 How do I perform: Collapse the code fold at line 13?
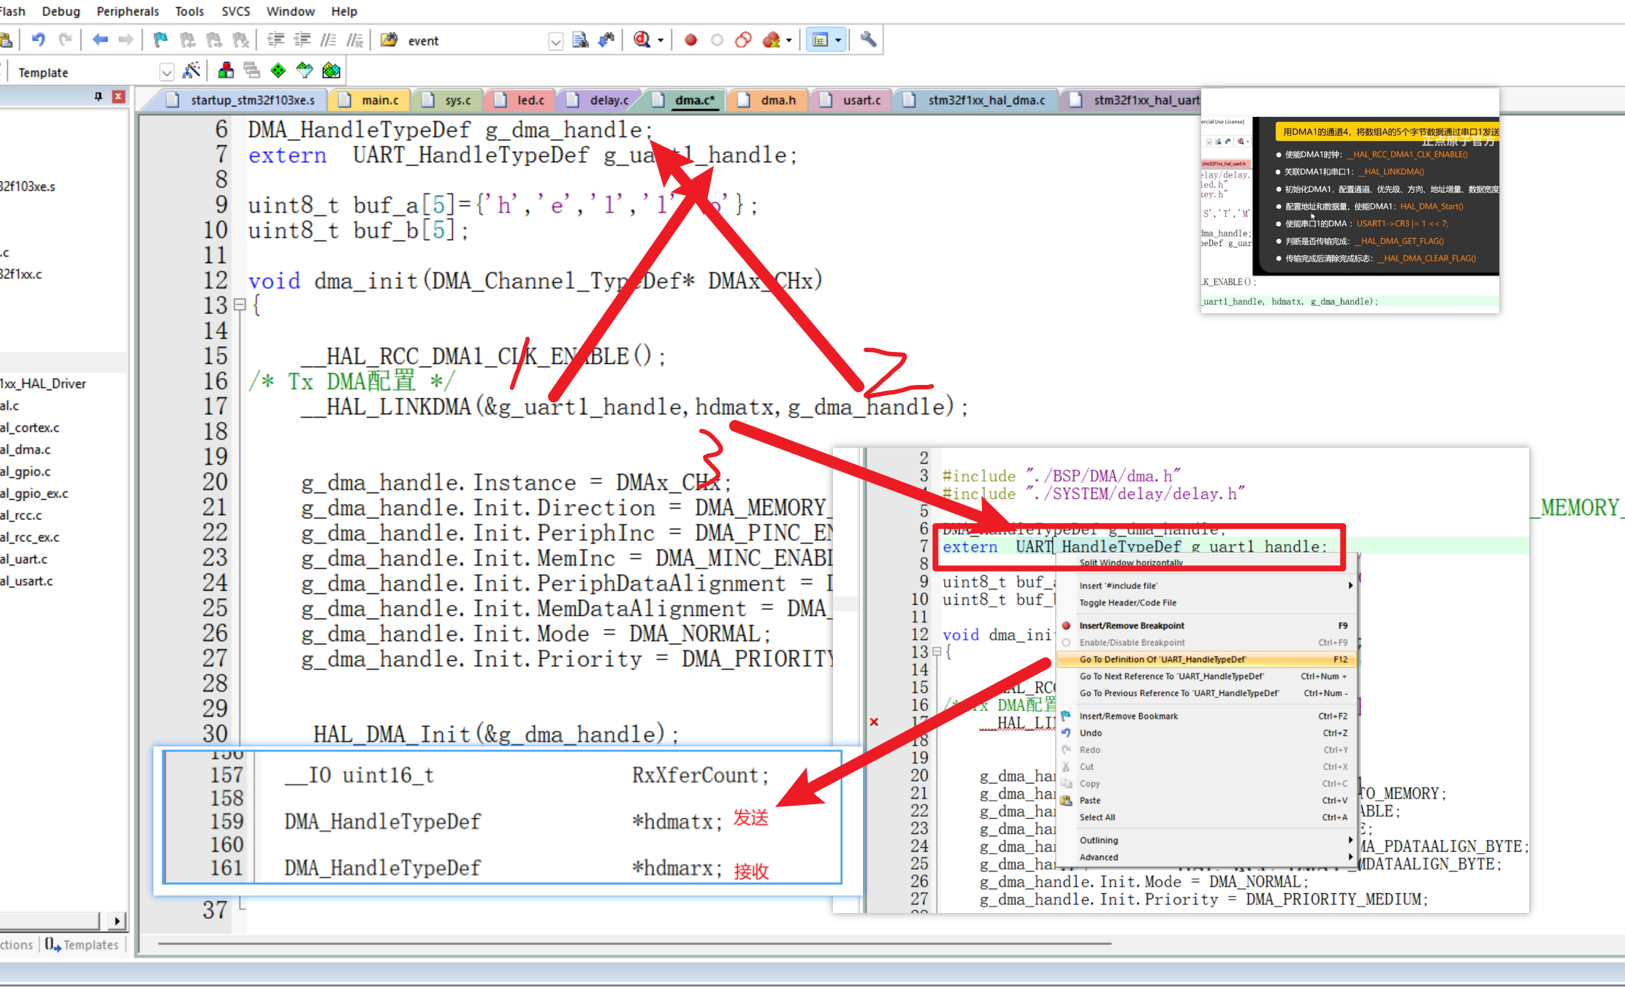(239, 305)
